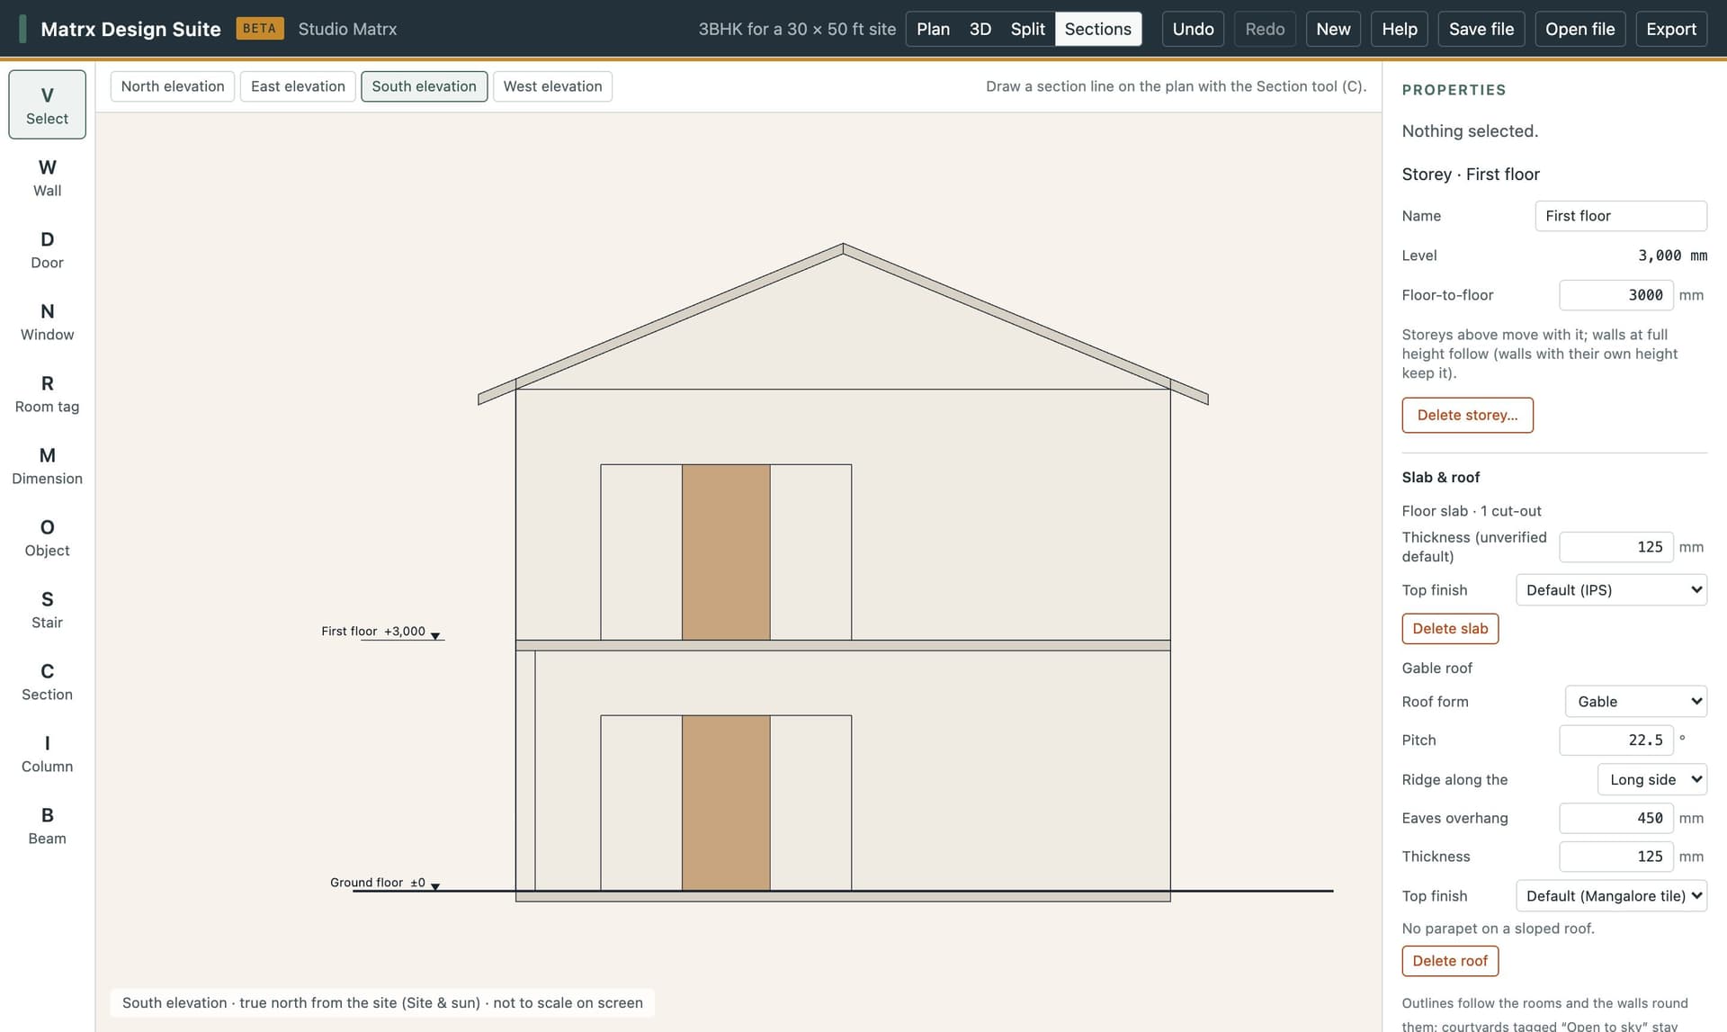
Task: Click the New button
Action: coord(1333,29)
